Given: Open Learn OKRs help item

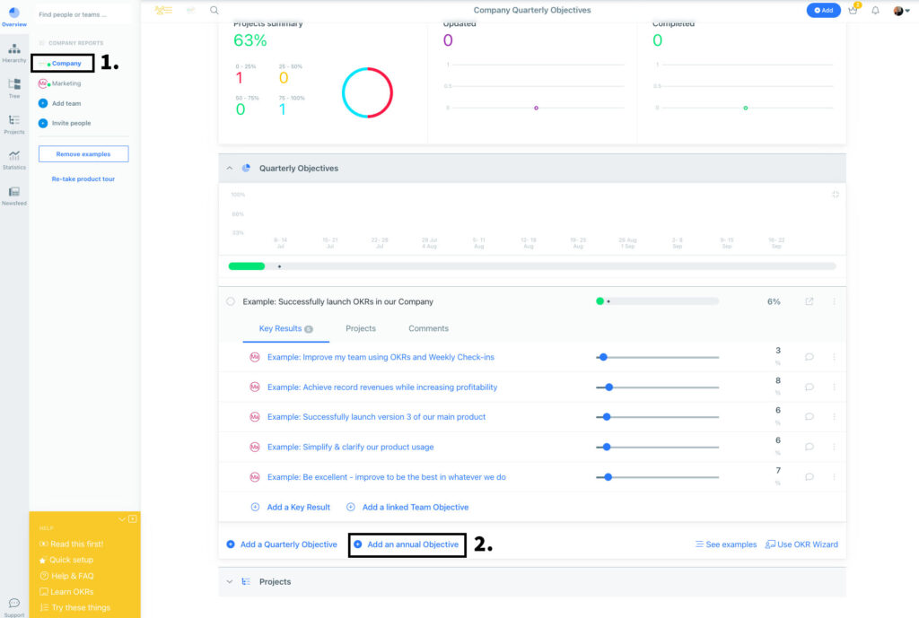Looking at the screenshot, I should click(x=66, y=592).
